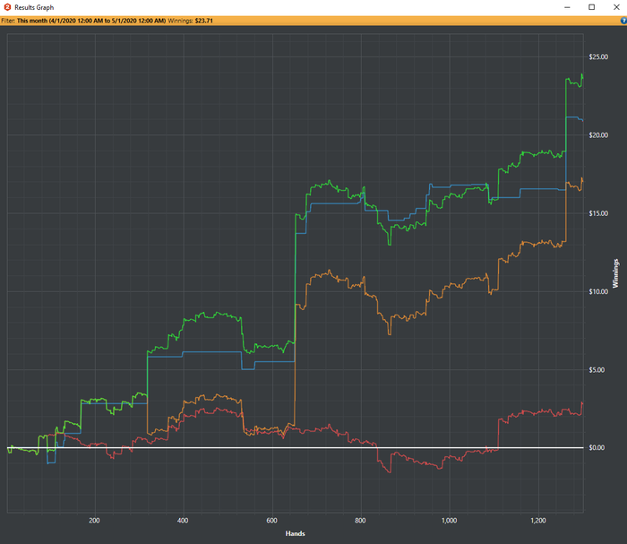Image resolution: width=627 pixels, height=544 pixels.
Task: Click the $0.00 y-axis label
Action: tap(597, 447)
